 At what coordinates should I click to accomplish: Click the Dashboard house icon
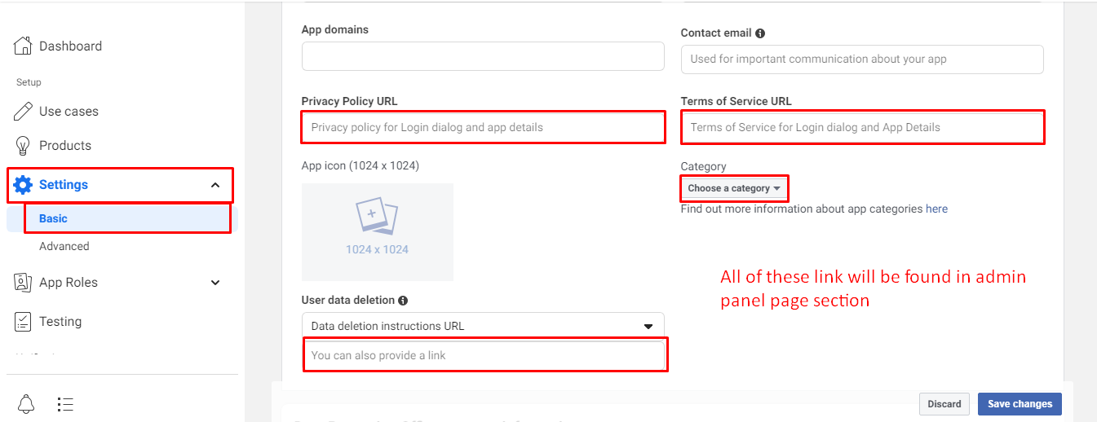point(23,46)
